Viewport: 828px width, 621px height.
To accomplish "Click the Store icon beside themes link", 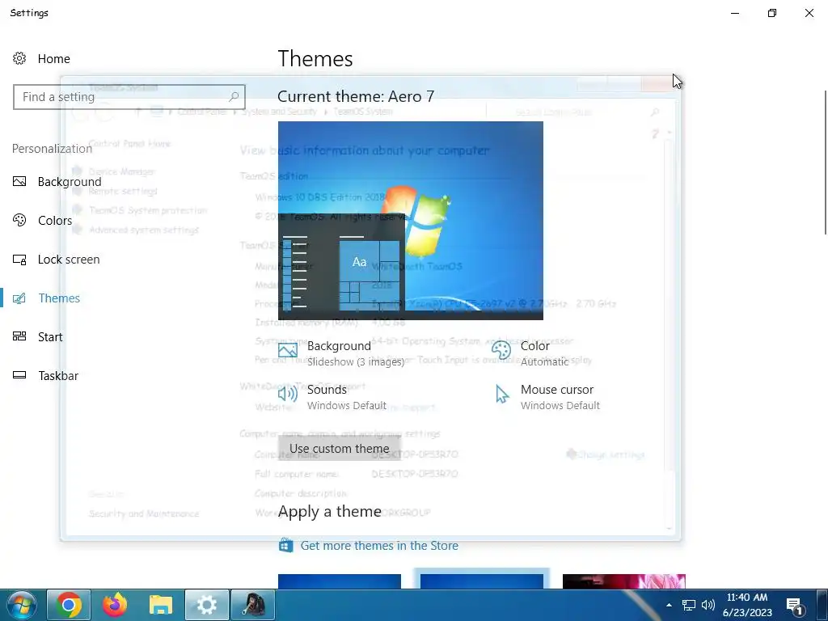I will (285, 545).
